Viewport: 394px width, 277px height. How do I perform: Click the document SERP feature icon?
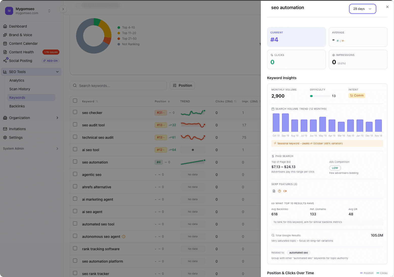click(274, 191)
